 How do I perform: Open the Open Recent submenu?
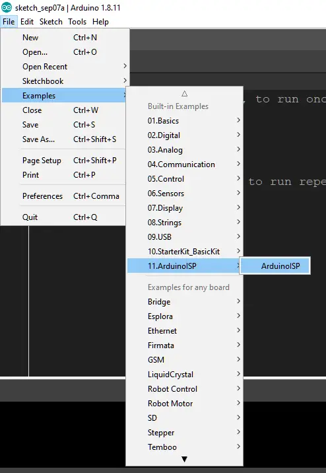(65, 66)
